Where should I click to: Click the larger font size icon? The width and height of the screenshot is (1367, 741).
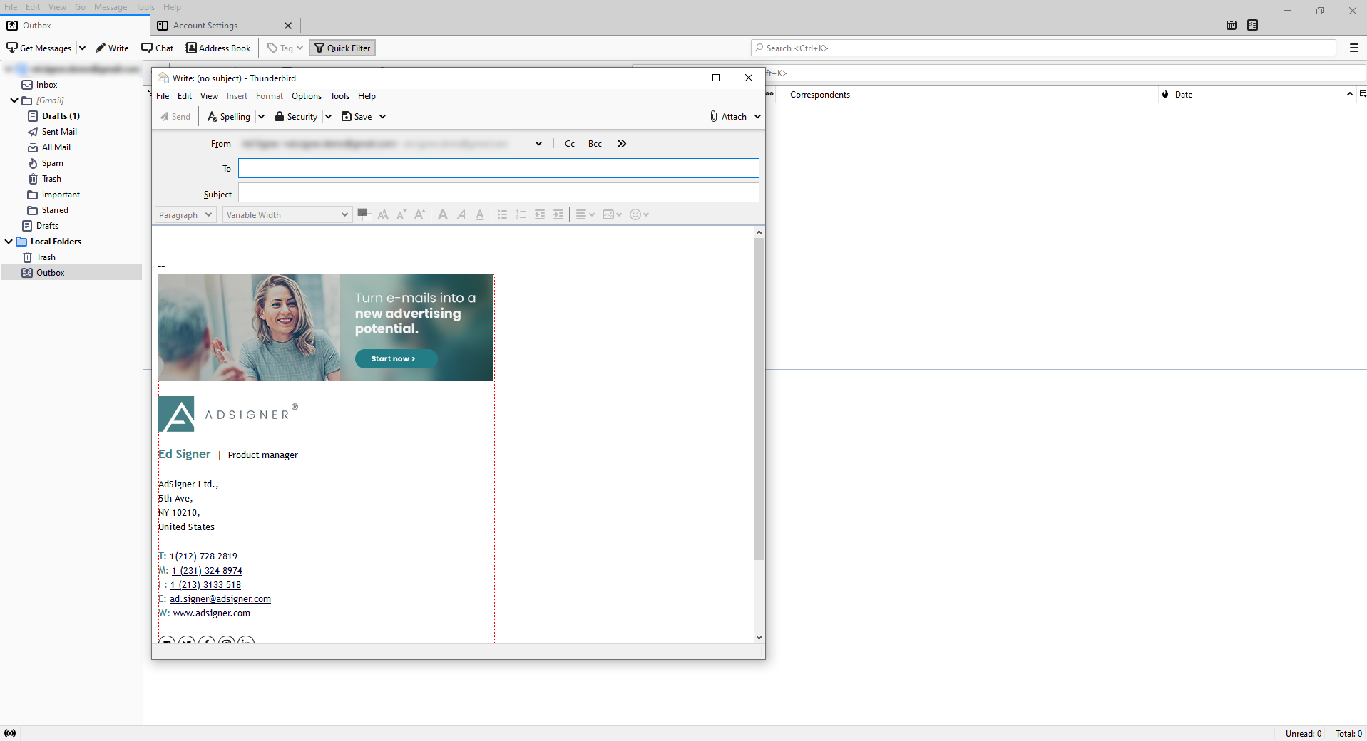pos(420,214)
